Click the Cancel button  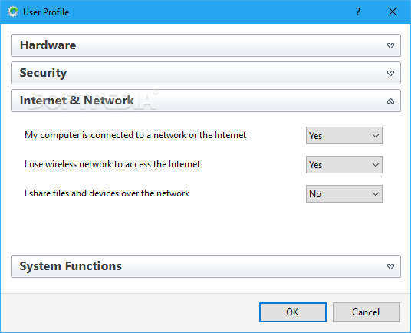tap(367, 312)
